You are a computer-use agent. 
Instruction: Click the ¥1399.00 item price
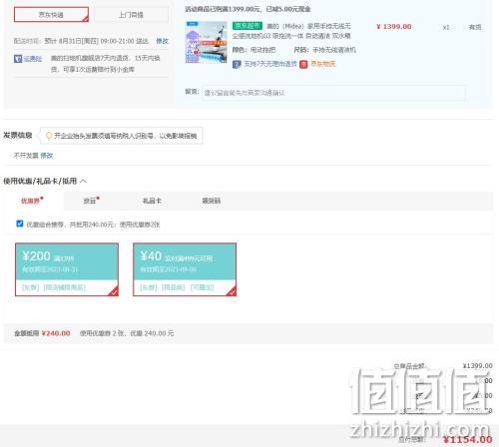394,26
